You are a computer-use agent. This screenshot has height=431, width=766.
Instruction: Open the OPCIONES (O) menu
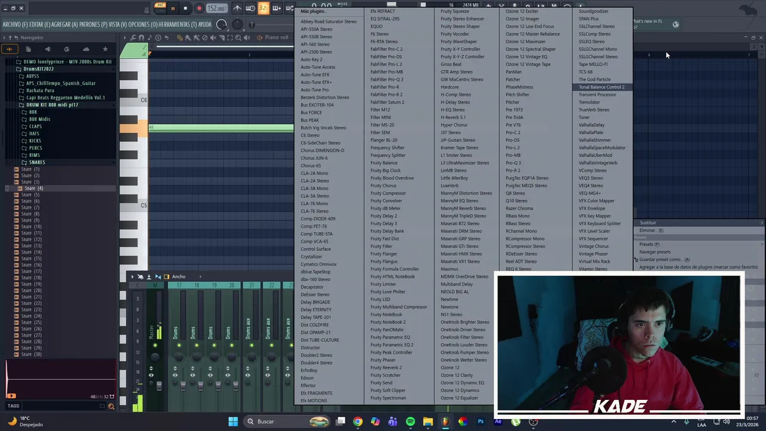tap(142, 25)
